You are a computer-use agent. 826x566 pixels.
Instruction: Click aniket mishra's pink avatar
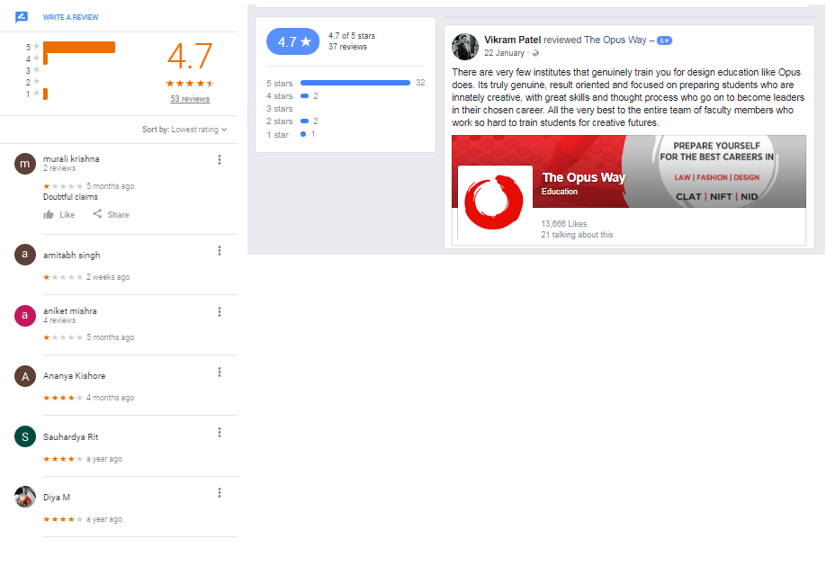pos(25,316)
